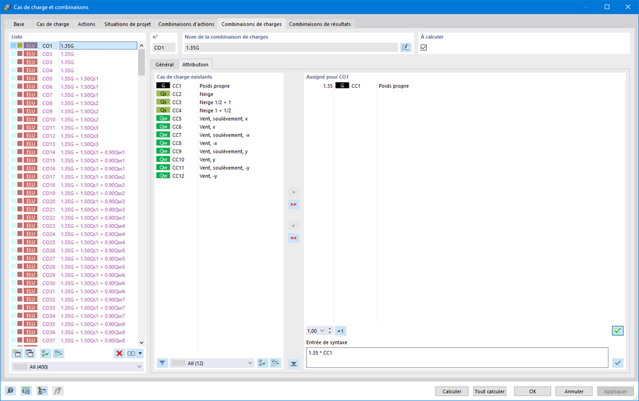Select combination CO37 in the list

click(x=74, y=341)
